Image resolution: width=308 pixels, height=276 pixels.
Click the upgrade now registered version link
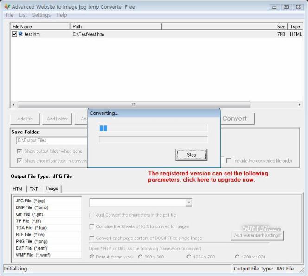click(x=208, y=176)
